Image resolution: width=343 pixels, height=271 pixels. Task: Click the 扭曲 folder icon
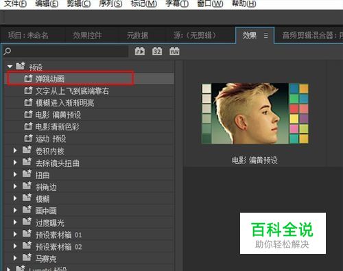point(27,174)
